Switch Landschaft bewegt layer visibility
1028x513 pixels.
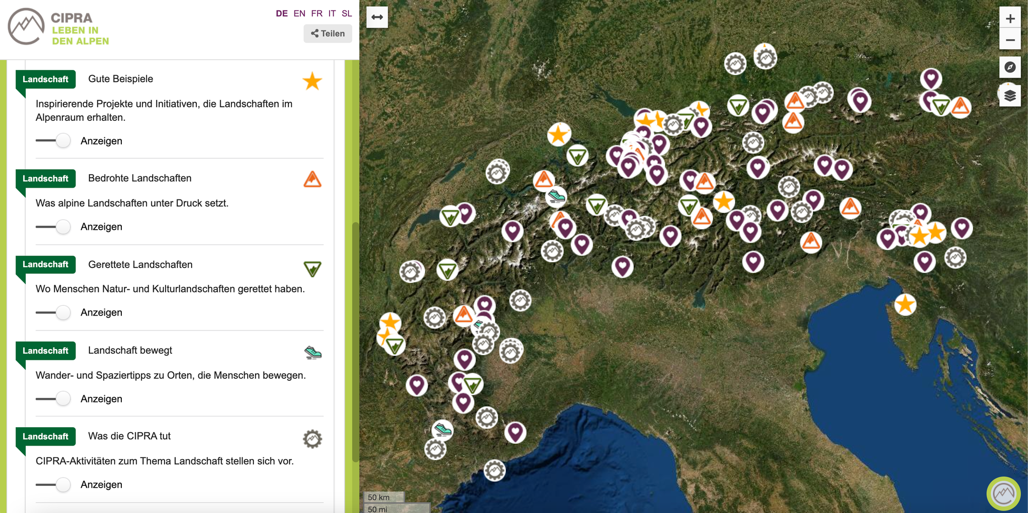tap(54, 399)
